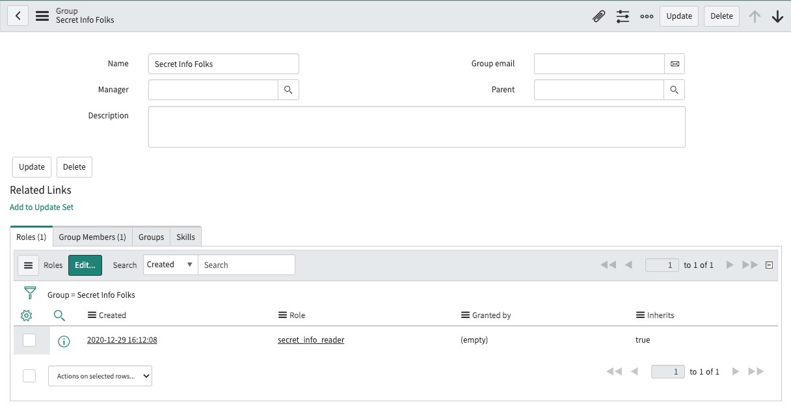Open the Manager lookup magnifier
Viewport: 791px width, 411px height.
(x=288, y=89)
